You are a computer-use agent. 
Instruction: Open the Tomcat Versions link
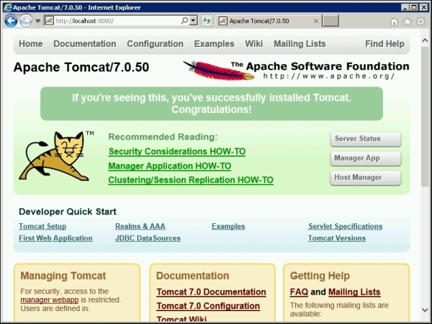point(337,238)
